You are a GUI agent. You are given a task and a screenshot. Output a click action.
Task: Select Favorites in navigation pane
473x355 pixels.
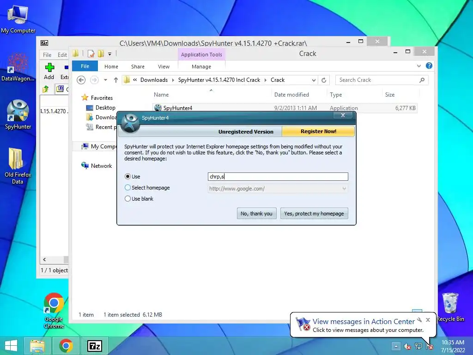[x=102, y=98]
